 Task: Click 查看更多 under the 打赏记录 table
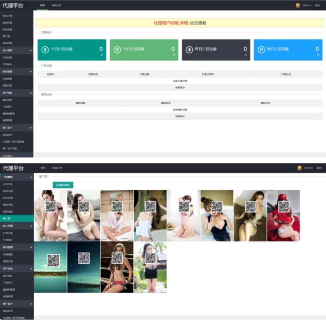(x=180, y=88)
